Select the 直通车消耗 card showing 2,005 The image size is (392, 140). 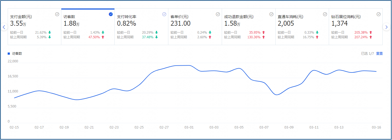pyautogui.click(x=302, y=27)
